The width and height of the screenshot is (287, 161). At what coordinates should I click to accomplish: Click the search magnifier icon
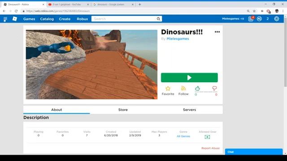click(158, 19)
